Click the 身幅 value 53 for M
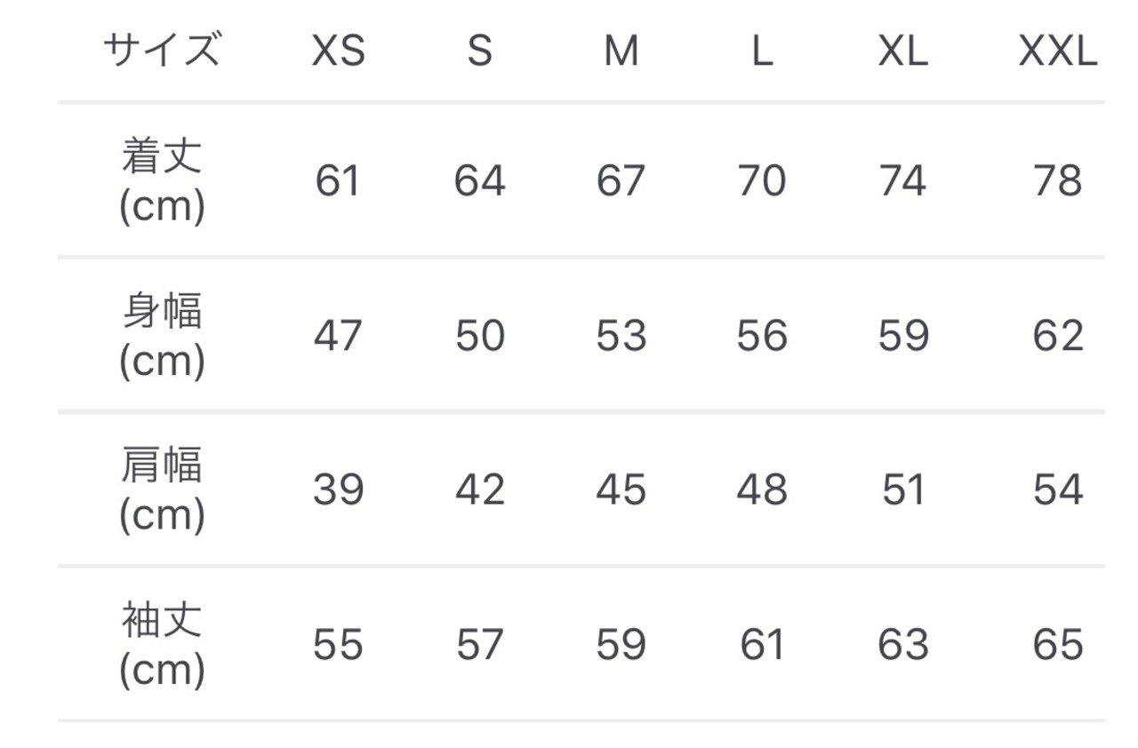The image size is (1138, 748). pyautogui.click(x=621, y=336)
